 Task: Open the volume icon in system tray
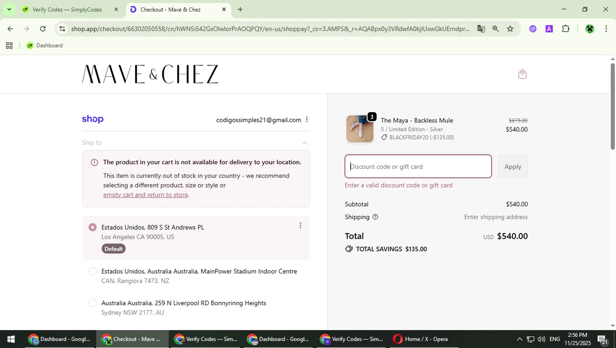pos(541,339)
